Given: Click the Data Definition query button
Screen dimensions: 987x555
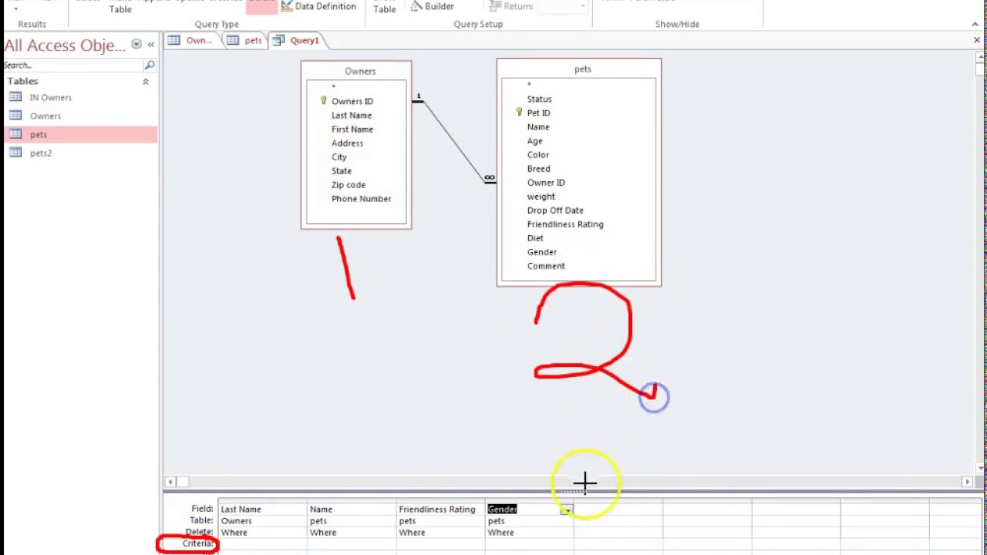Looking at the screenshot, I should pyautogui.click(x=318, y=6).
